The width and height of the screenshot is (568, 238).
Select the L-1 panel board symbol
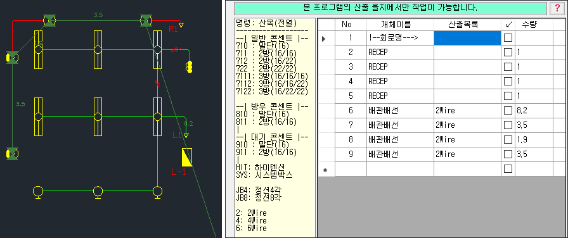coord(187,157)
